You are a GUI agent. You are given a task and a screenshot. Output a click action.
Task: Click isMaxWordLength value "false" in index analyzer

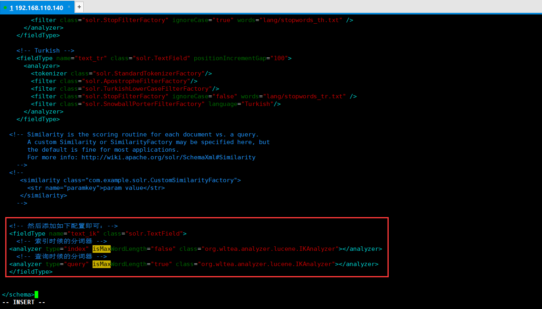[x=163, y=249]
